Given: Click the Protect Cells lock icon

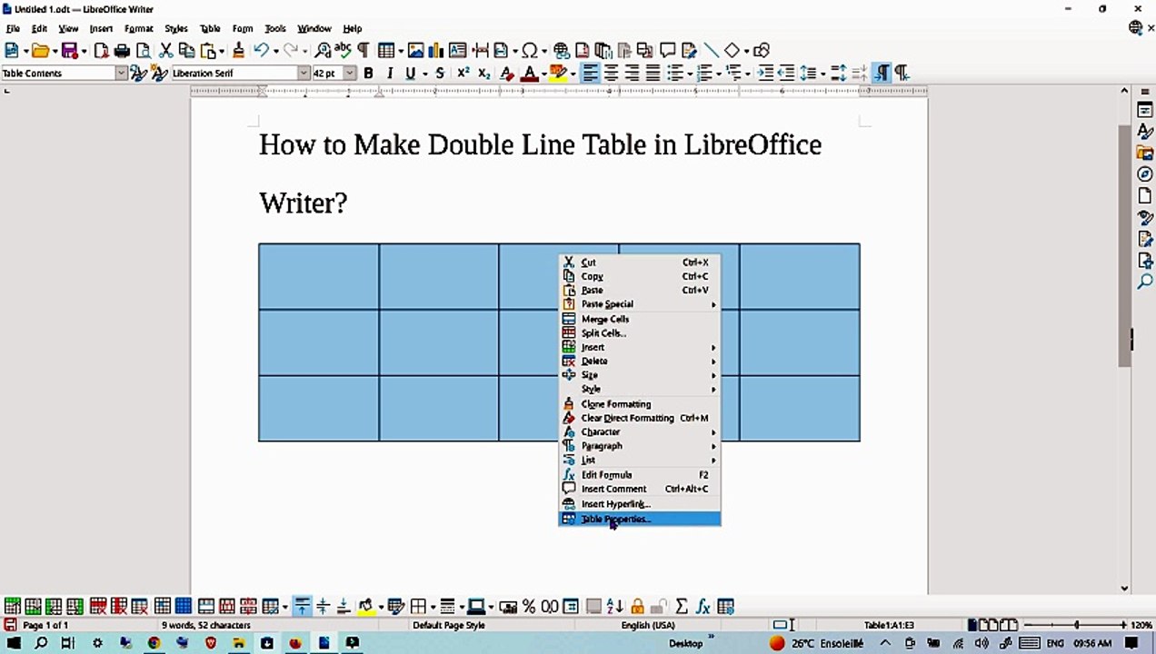Looking at the screenshot, I should 637,607.
